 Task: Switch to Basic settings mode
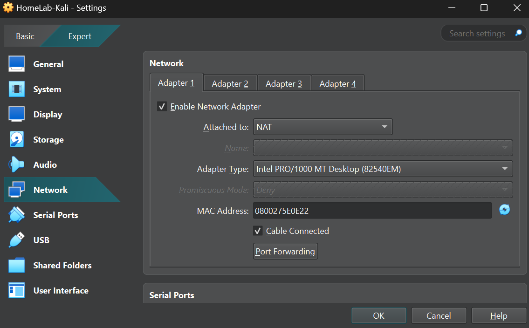point(25,36)
